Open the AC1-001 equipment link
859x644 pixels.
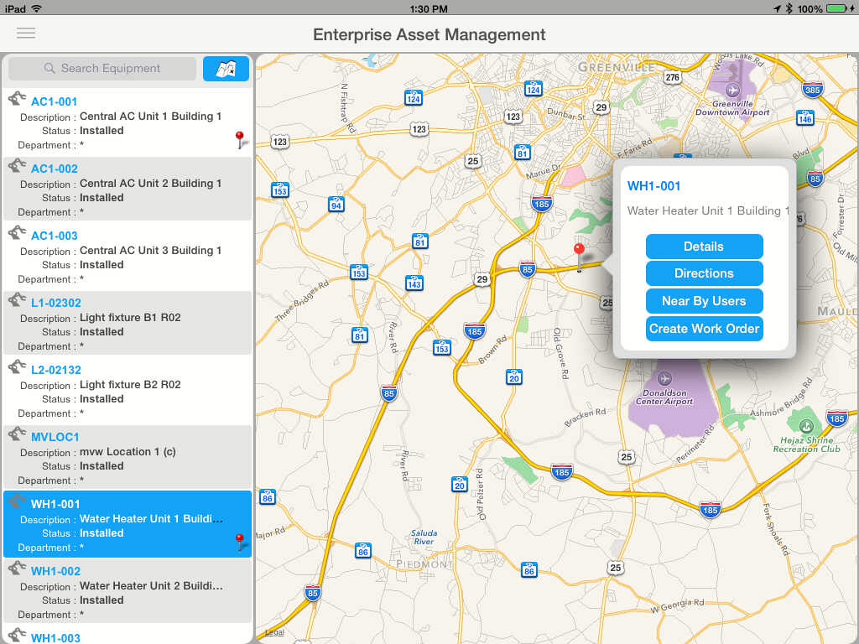coord(55,101)
